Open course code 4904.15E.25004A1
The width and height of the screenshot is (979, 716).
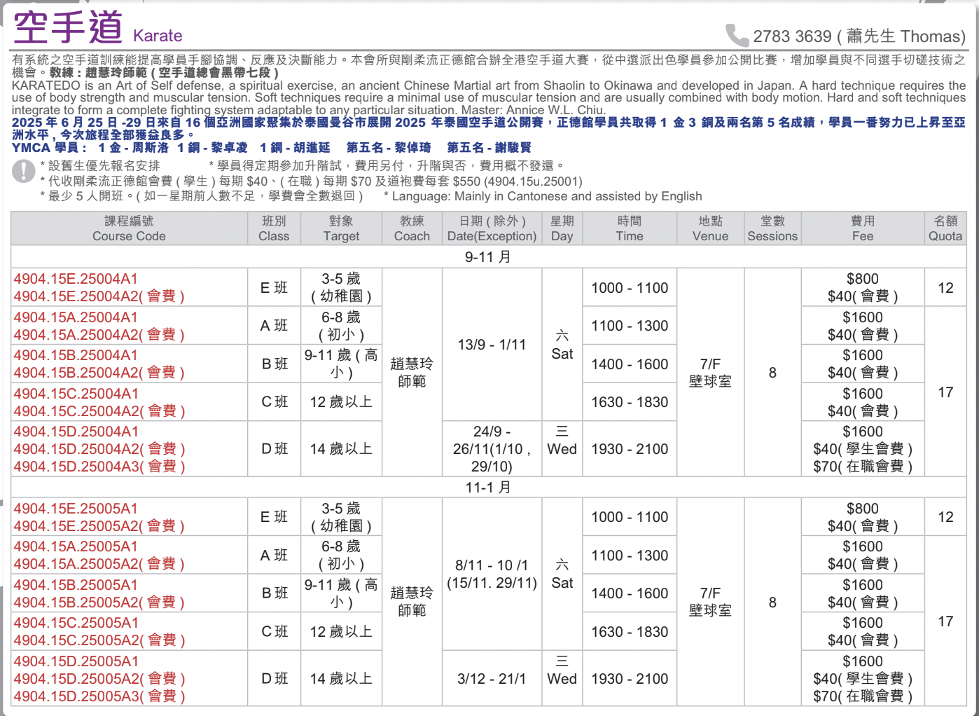click(x=76, y=279)
